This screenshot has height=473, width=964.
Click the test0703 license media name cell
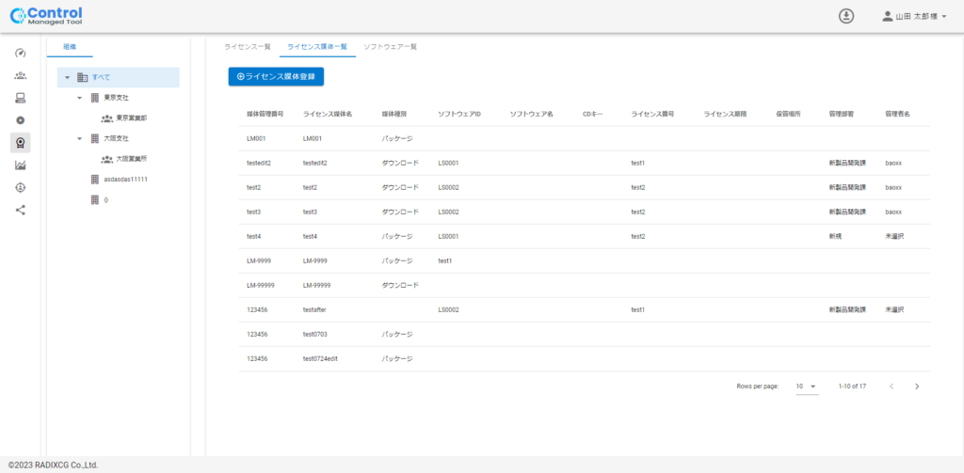pos(315,334)
